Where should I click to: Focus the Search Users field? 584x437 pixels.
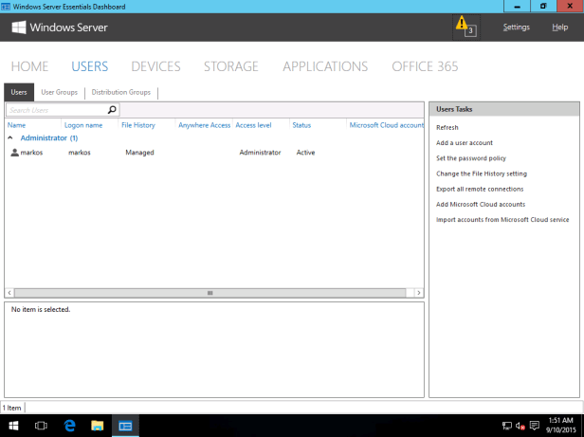[55, 110]
